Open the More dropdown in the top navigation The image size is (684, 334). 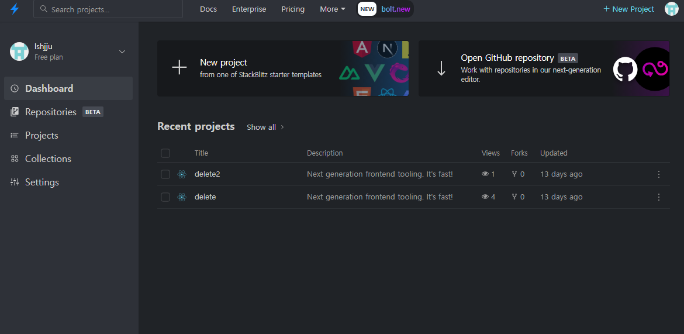pyautogui.click(x=333, y=9)
